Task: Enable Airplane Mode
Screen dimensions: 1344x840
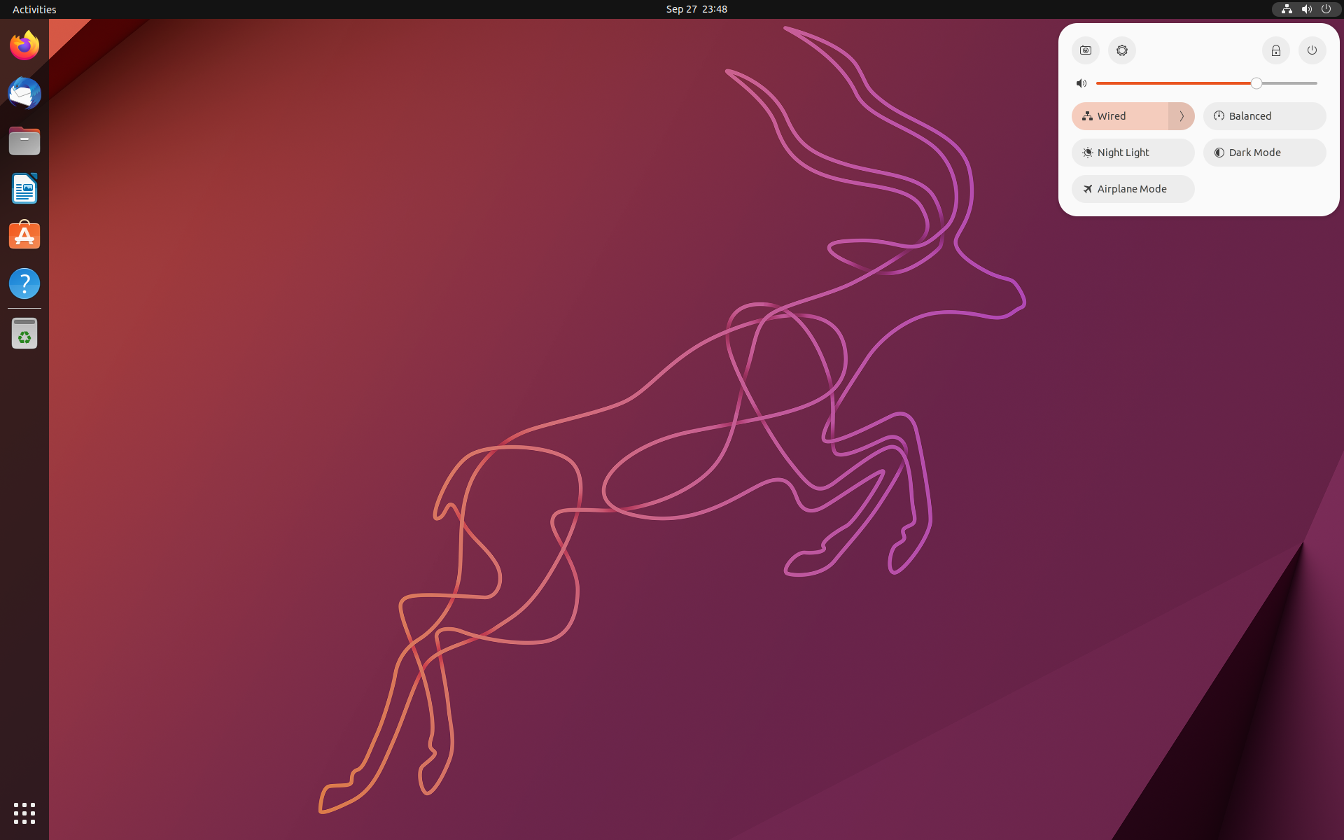Action: [x=1132, y=188]
